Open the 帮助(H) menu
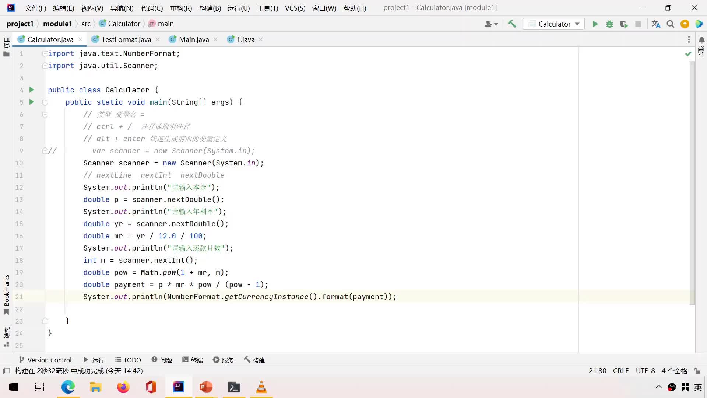Image resolution: width=707 pixels, height=398 pixels. tap(355, 8)
